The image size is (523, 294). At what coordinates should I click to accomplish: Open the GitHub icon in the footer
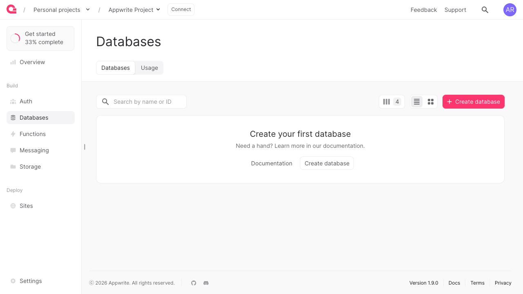coord(194,283)
